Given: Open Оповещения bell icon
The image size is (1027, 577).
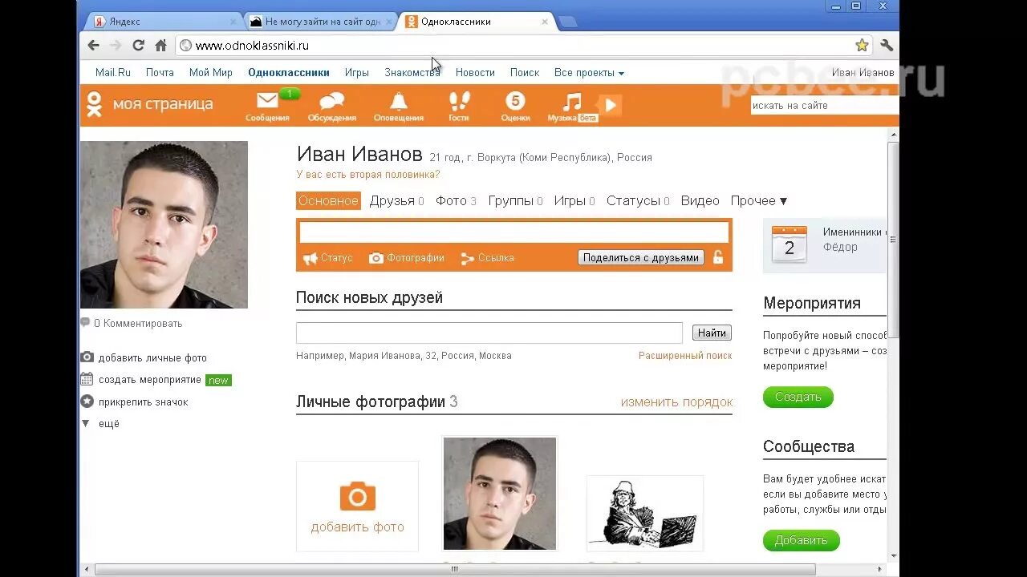Looking at the screenshot, I should 398,101.
